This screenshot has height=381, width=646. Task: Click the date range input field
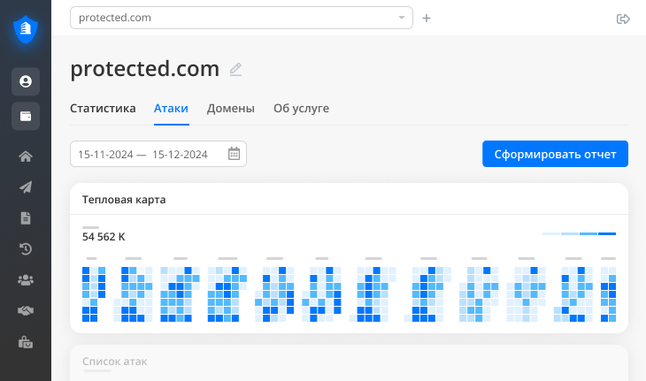coord(146,154)
